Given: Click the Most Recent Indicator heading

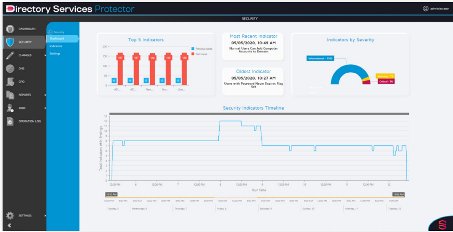Looking at the screenshot, I should 254,36.
